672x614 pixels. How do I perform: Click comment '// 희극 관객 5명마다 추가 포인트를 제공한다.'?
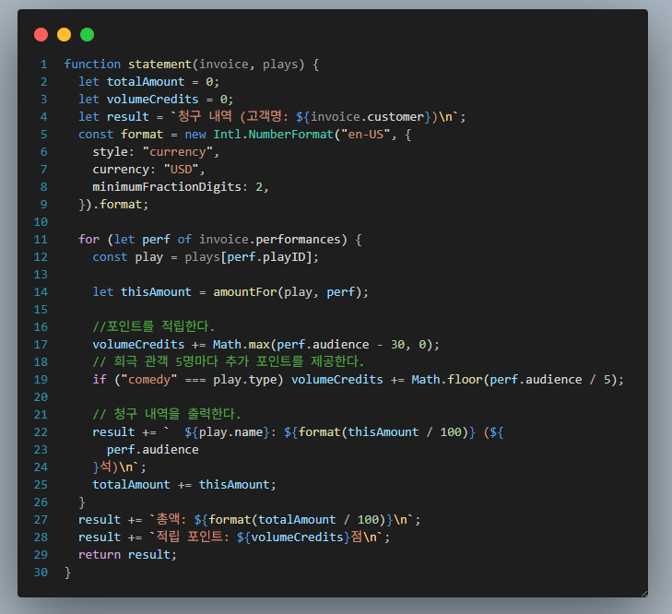[x=229, y=362]
